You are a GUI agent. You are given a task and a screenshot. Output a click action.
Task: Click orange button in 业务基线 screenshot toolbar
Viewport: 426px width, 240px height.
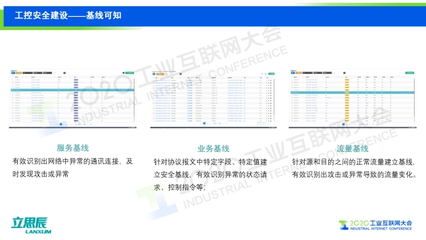(x=160, y=74)
